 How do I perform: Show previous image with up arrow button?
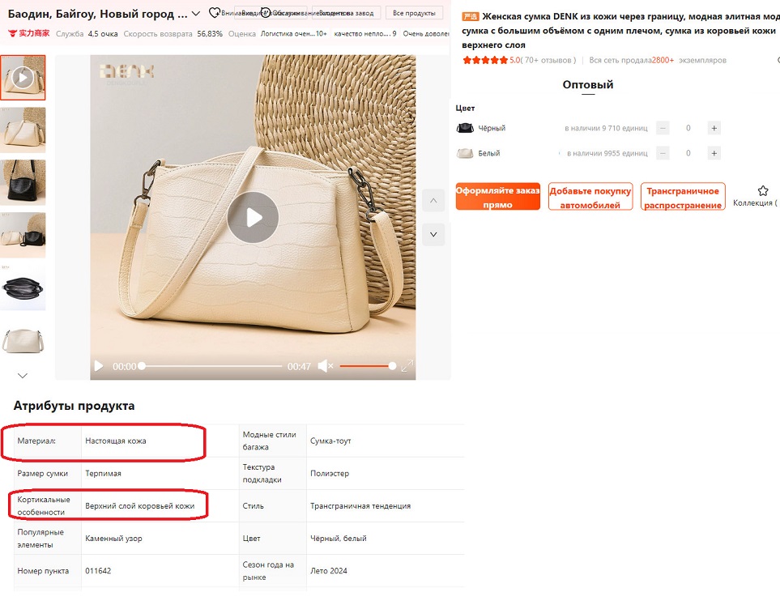(x=433, y=201)
